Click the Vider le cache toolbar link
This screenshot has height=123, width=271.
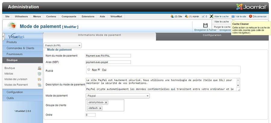coord(221,17)
